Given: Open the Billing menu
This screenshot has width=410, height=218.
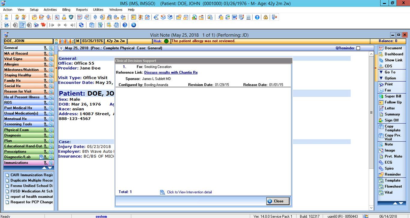Looking at the screenshot, I should tap(66, 9).
